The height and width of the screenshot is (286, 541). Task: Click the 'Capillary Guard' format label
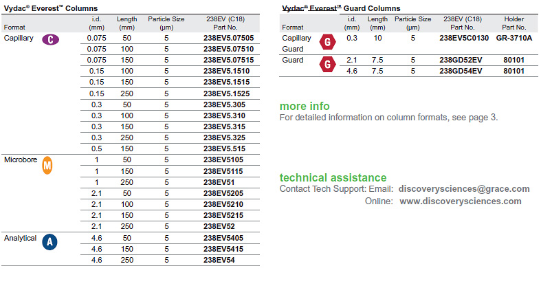pos(296,43)
